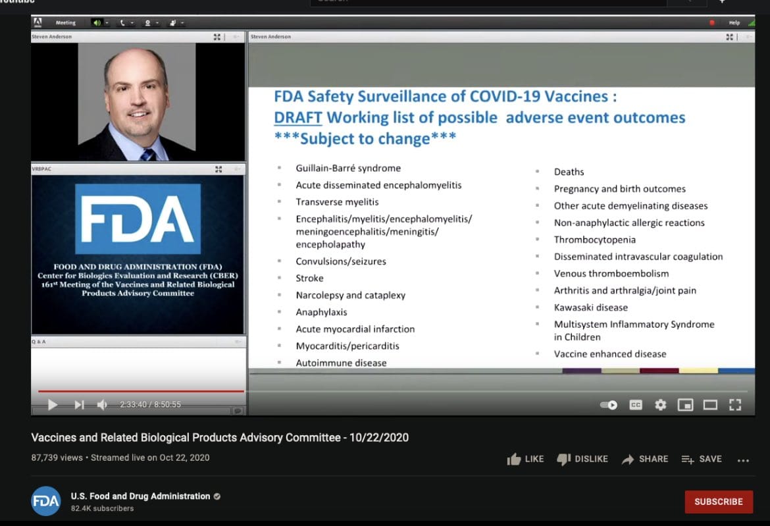The image size is (770, 526).
Task: Save video to playlist
Action: point(702,460)
